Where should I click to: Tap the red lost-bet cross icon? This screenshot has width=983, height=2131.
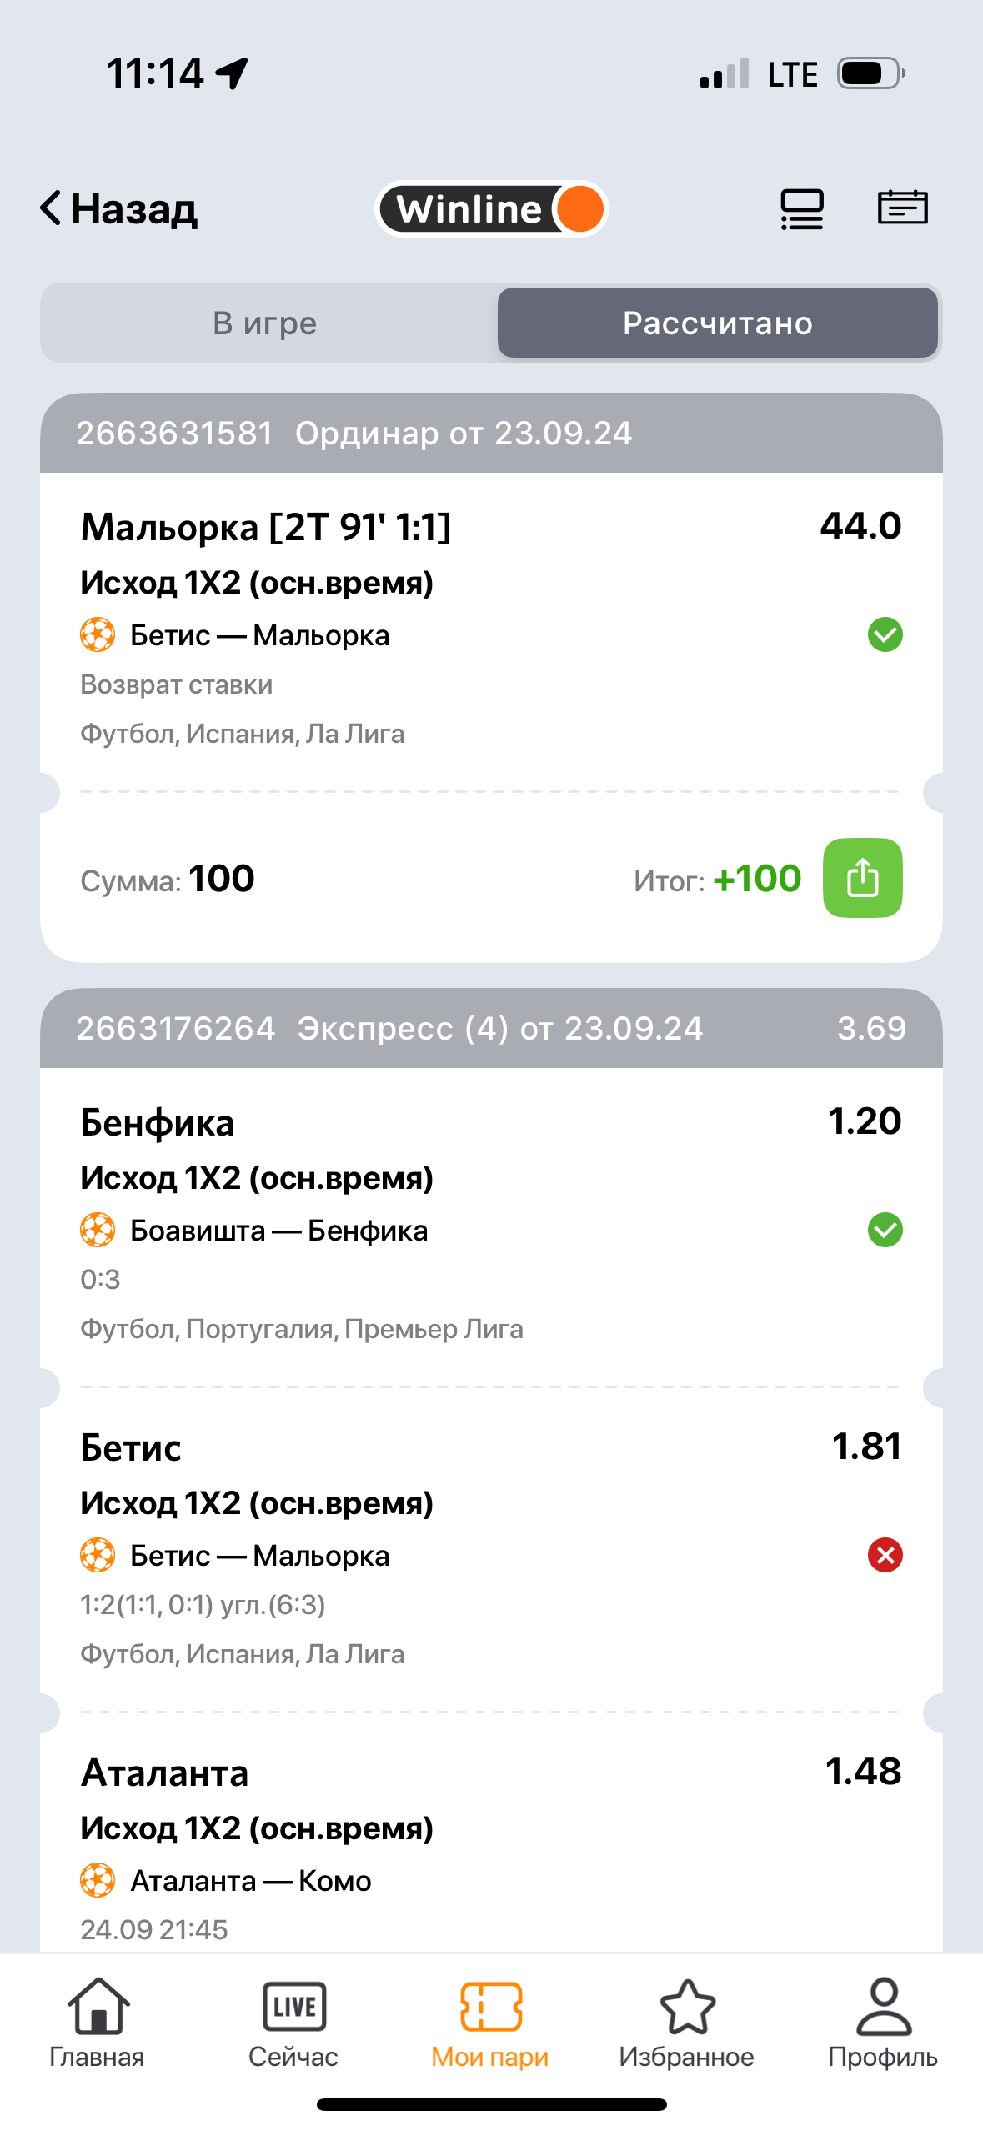(885, 1556)
